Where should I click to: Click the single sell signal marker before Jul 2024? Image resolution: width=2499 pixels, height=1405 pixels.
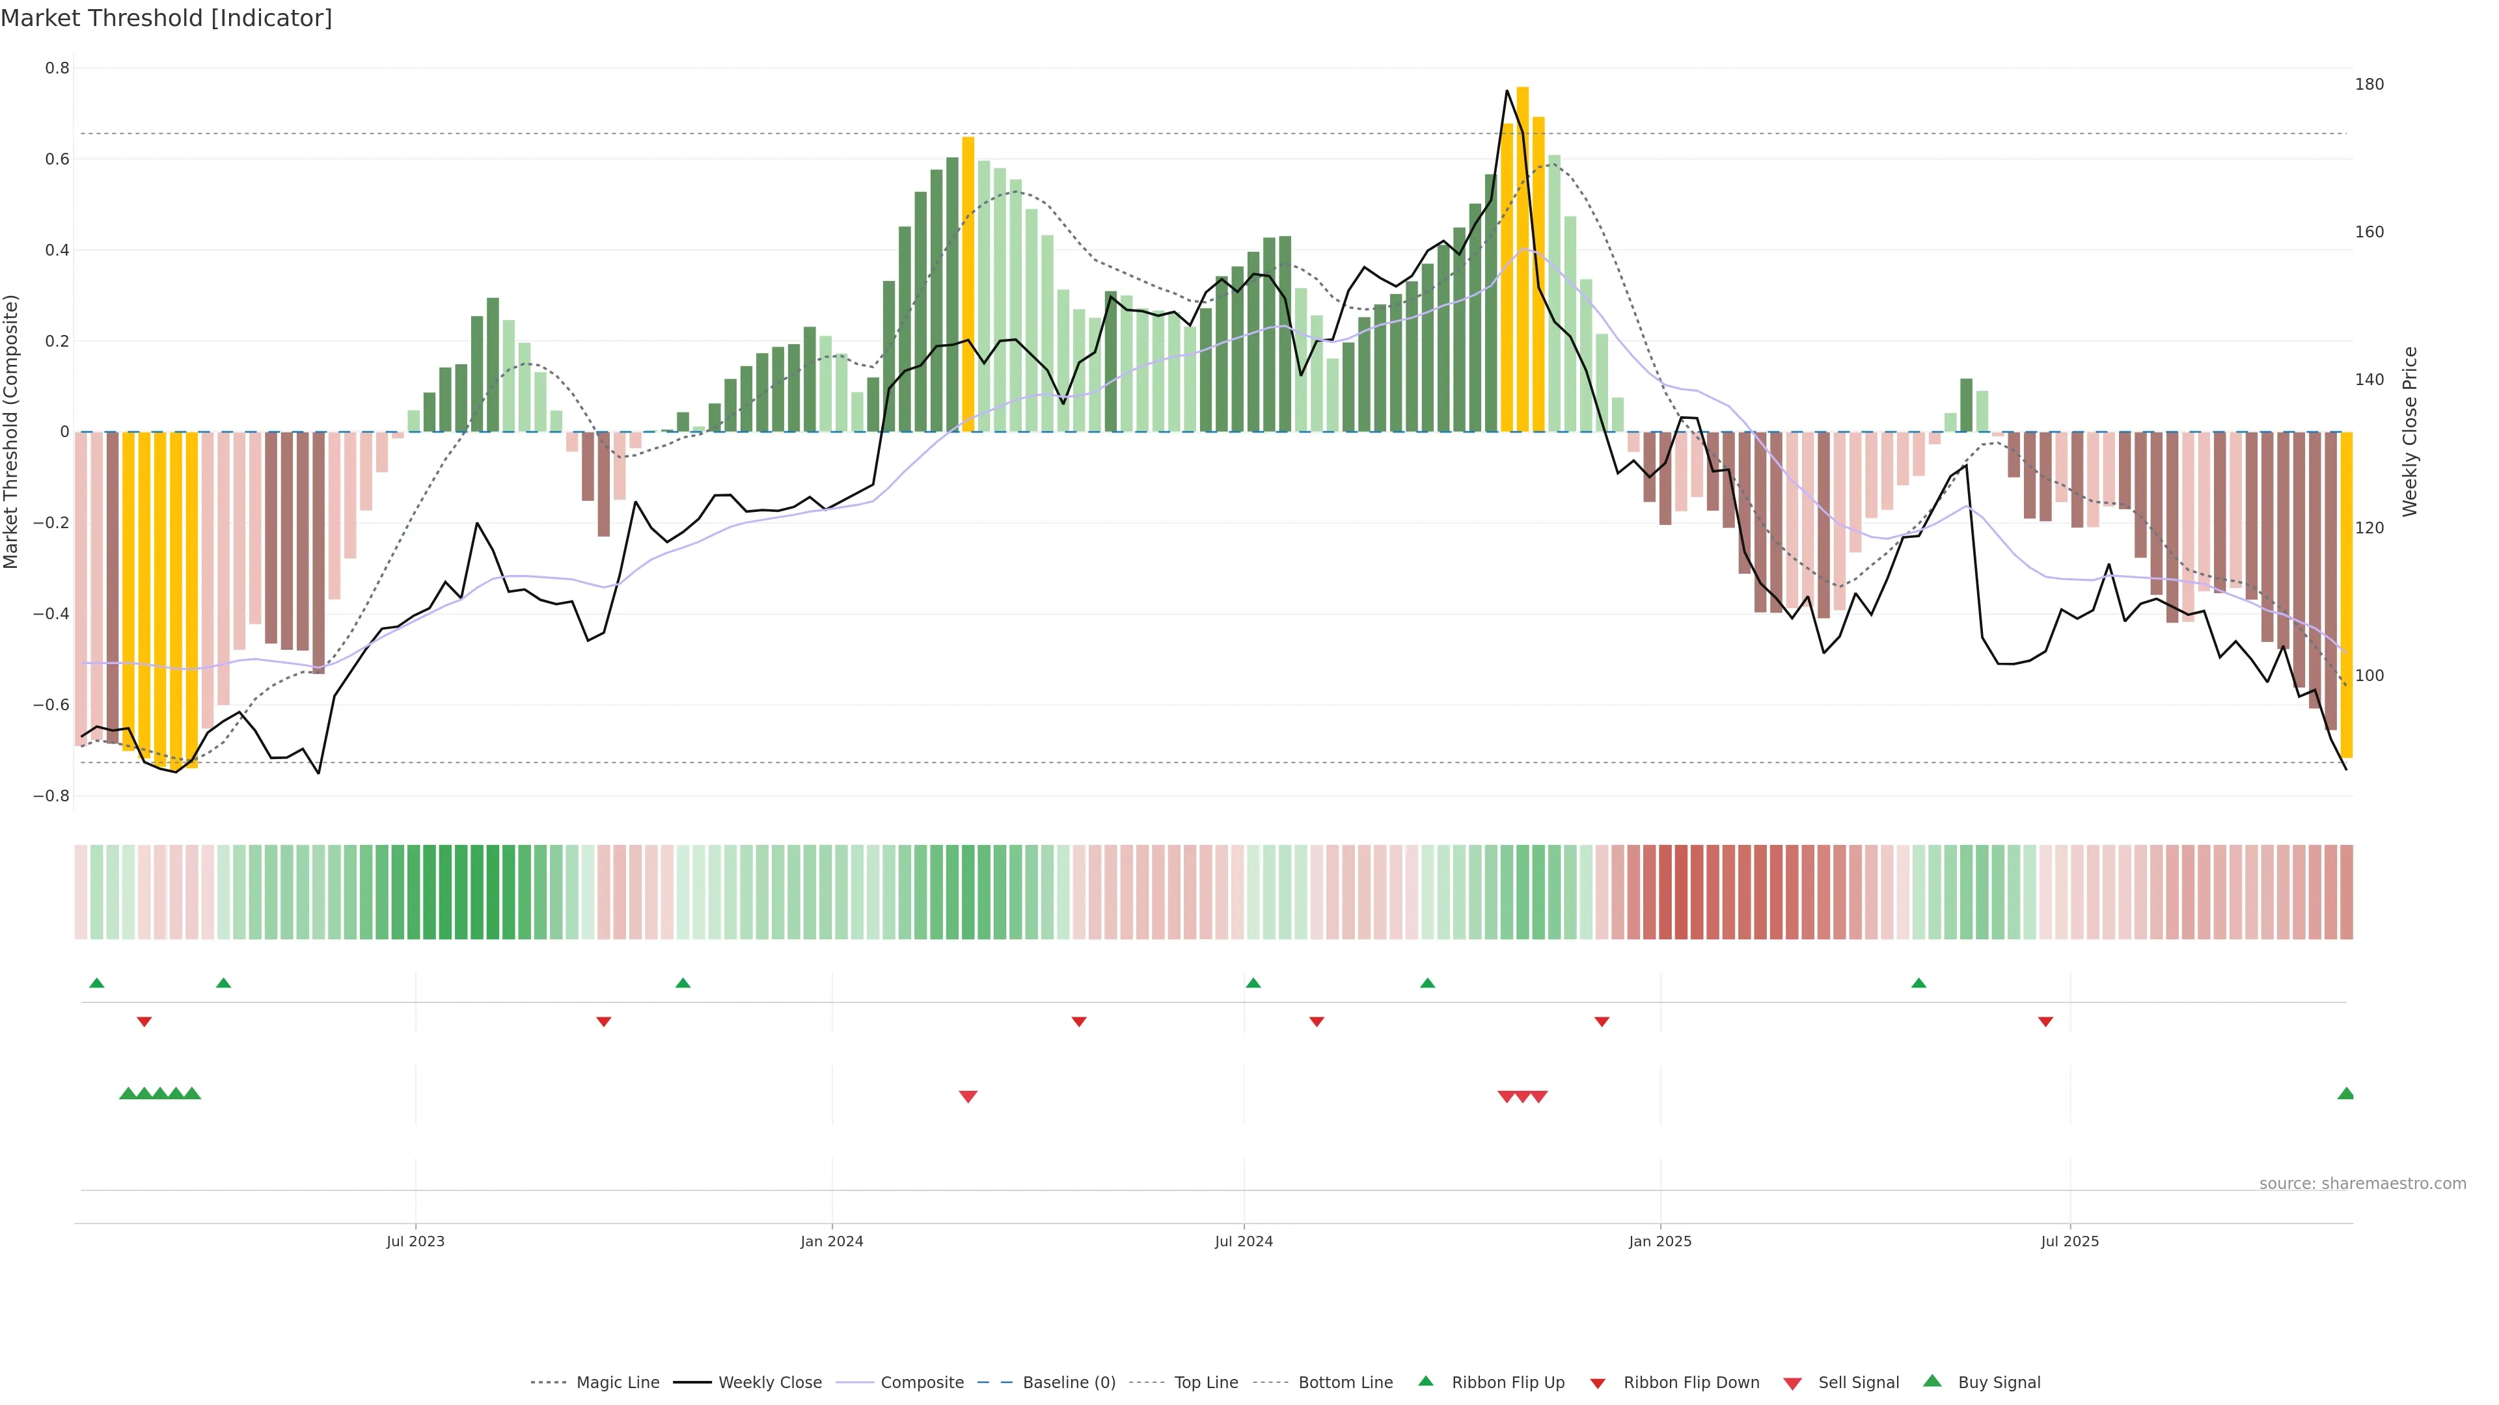coord(967,1097)
